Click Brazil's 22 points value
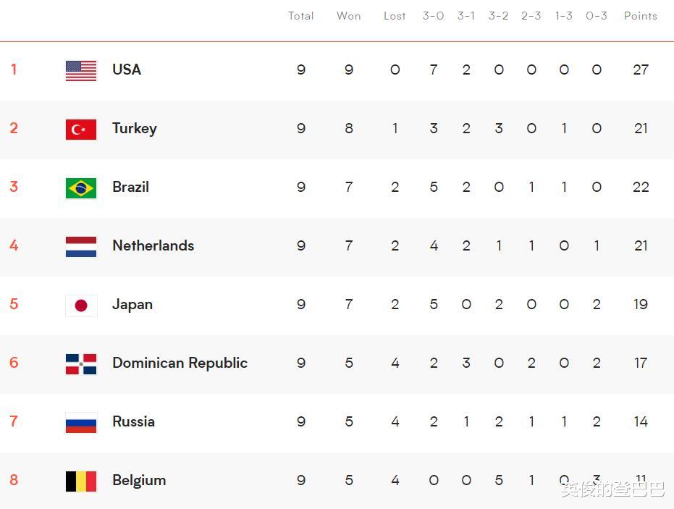The image size is (674, 509). point(640,187)
